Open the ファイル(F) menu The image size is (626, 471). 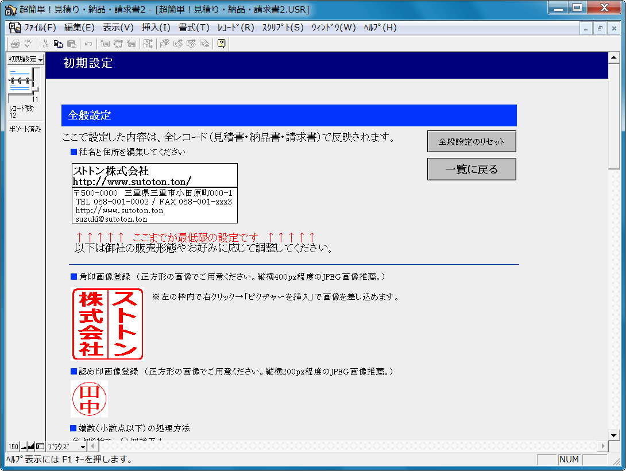[x=40, y=28]
